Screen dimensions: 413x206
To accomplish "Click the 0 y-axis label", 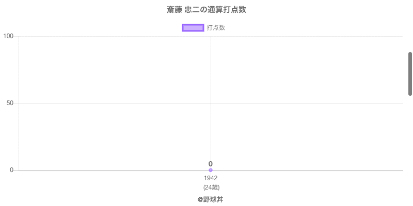I will pyautogui.click(x=11, y=170).
